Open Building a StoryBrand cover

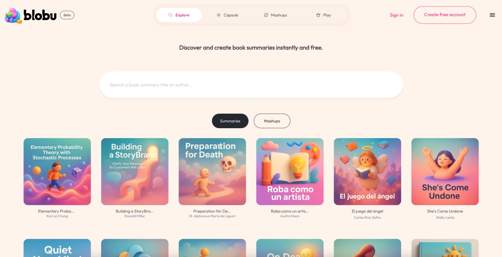[x=135, y=172]
